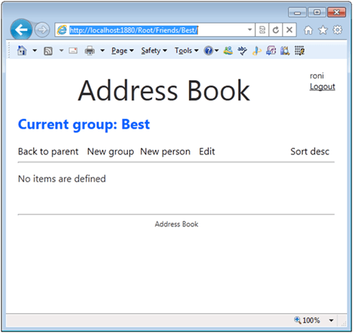The width and height of the screenshot is (353, 333).
Task: Click the Read mail envelope icon
Action: pyautogui.click(x=73, y=51)
